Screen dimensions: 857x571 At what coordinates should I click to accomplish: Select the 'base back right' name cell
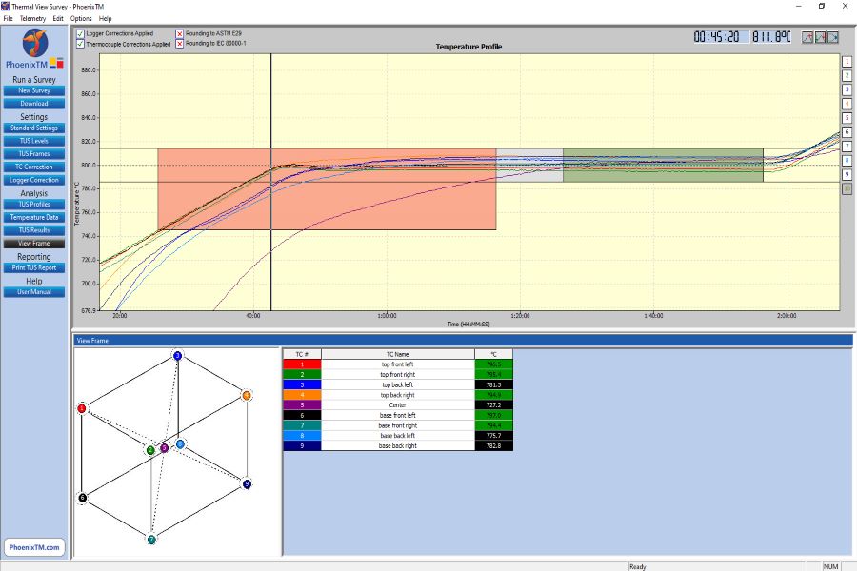coord(397,446)
